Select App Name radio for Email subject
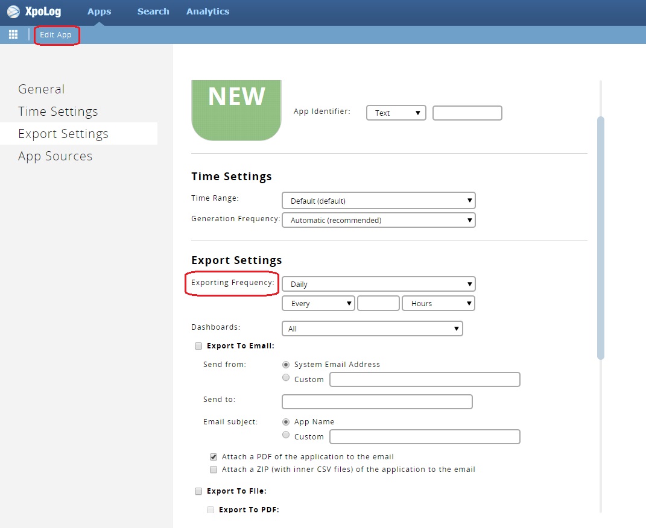The image size is (646, 528). pos(286,422)
